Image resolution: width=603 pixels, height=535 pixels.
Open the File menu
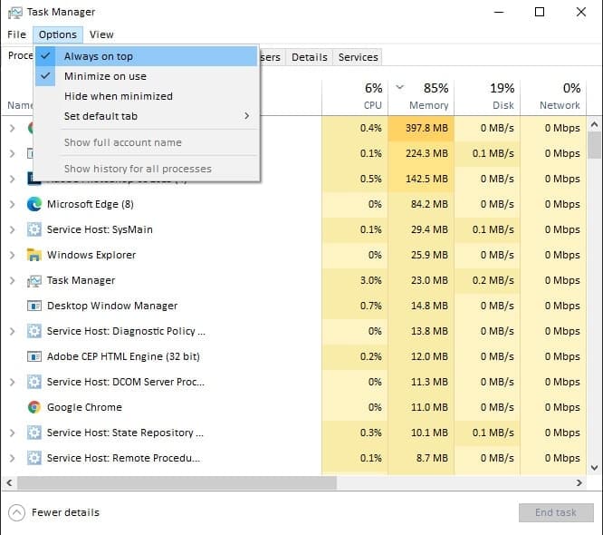click(x=16, y=34)
